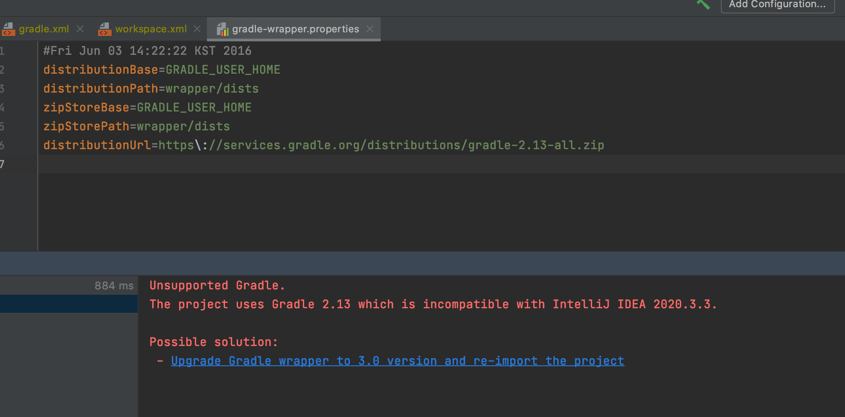
Task: Close gradle-wrapper.properties tab
Action: (370, 29)
